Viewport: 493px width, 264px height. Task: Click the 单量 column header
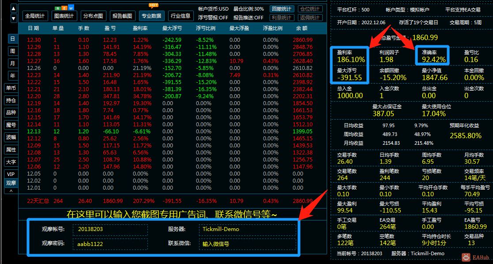point(58,28)
